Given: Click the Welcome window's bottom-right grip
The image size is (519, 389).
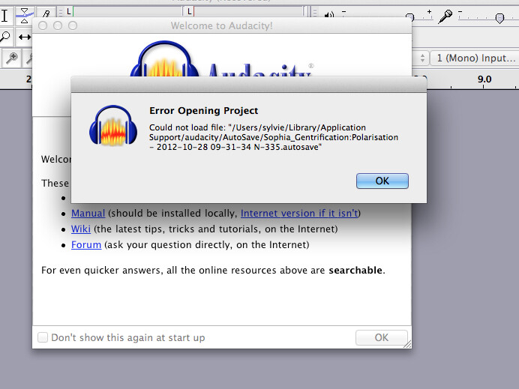Looking at the screenshot, I should [407, 344].
